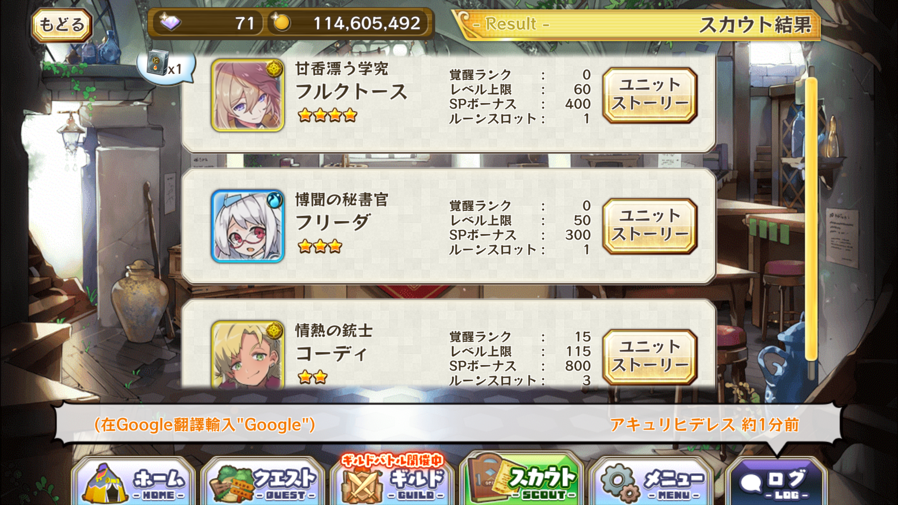Click the yellow vertical scrollbar
Viewport: 898px width, 505px height.
pyautogui.click(x=811, y=219)
